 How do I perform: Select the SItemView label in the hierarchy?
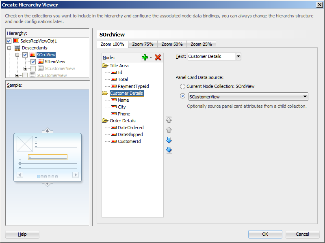[x=55, y=62]
